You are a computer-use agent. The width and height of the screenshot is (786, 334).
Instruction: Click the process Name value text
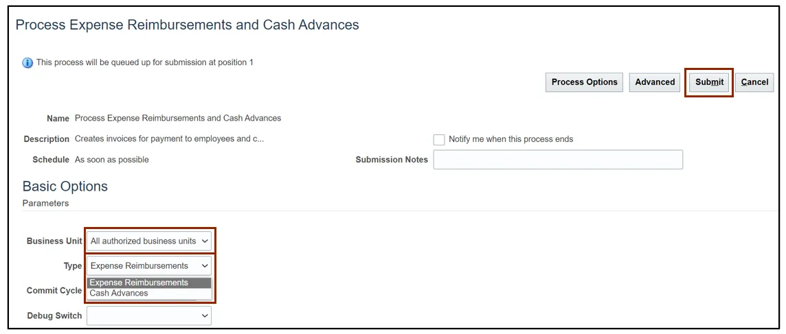(x=178, y=118)
